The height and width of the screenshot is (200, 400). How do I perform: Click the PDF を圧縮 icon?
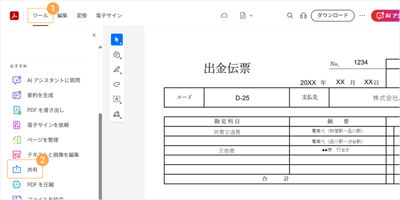coord(17,184)
